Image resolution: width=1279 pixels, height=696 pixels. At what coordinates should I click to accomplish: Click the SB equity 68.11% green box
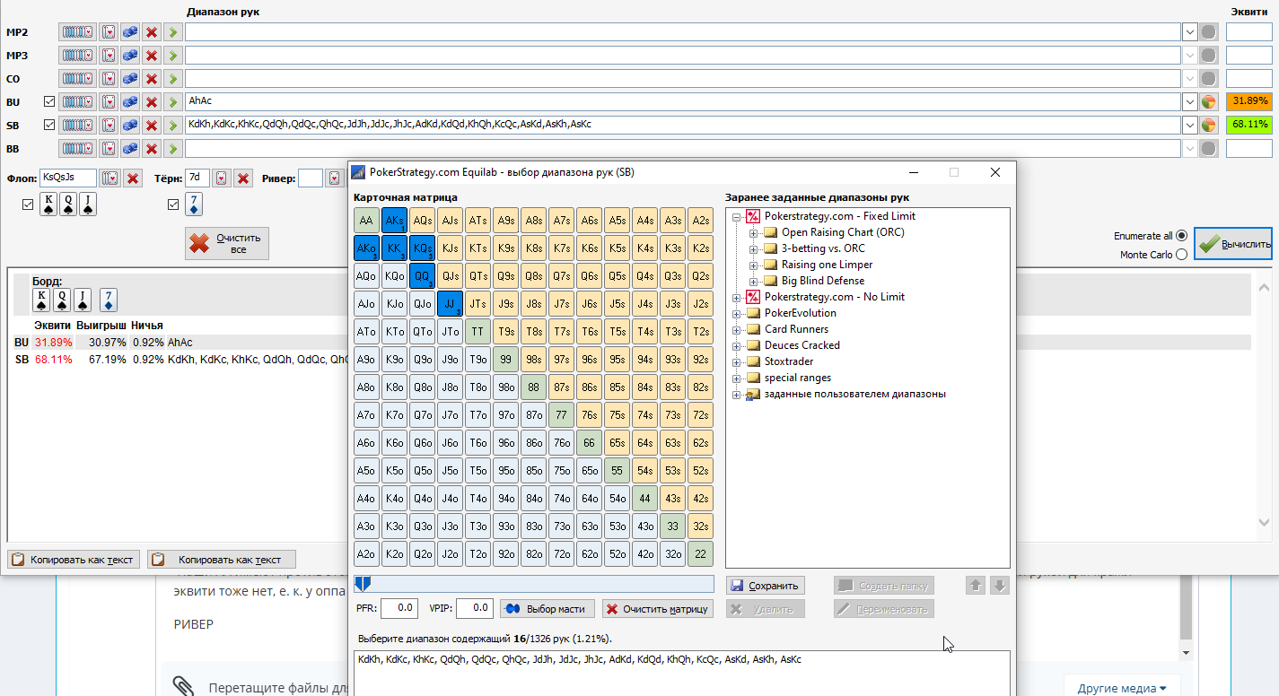[1250, 125]
